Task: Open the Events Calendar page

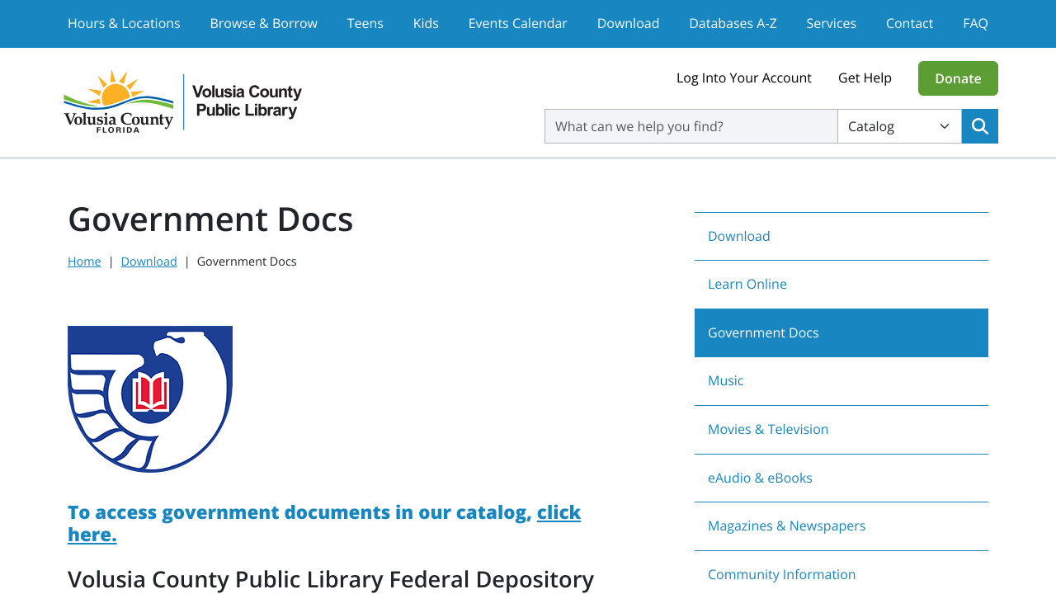Action: coord(517,23)
